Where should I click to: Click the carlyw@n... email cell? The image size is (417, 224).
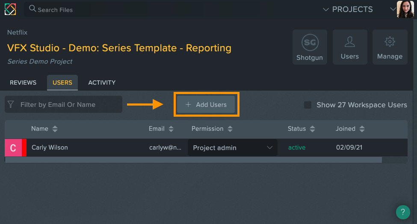point(165,147)
